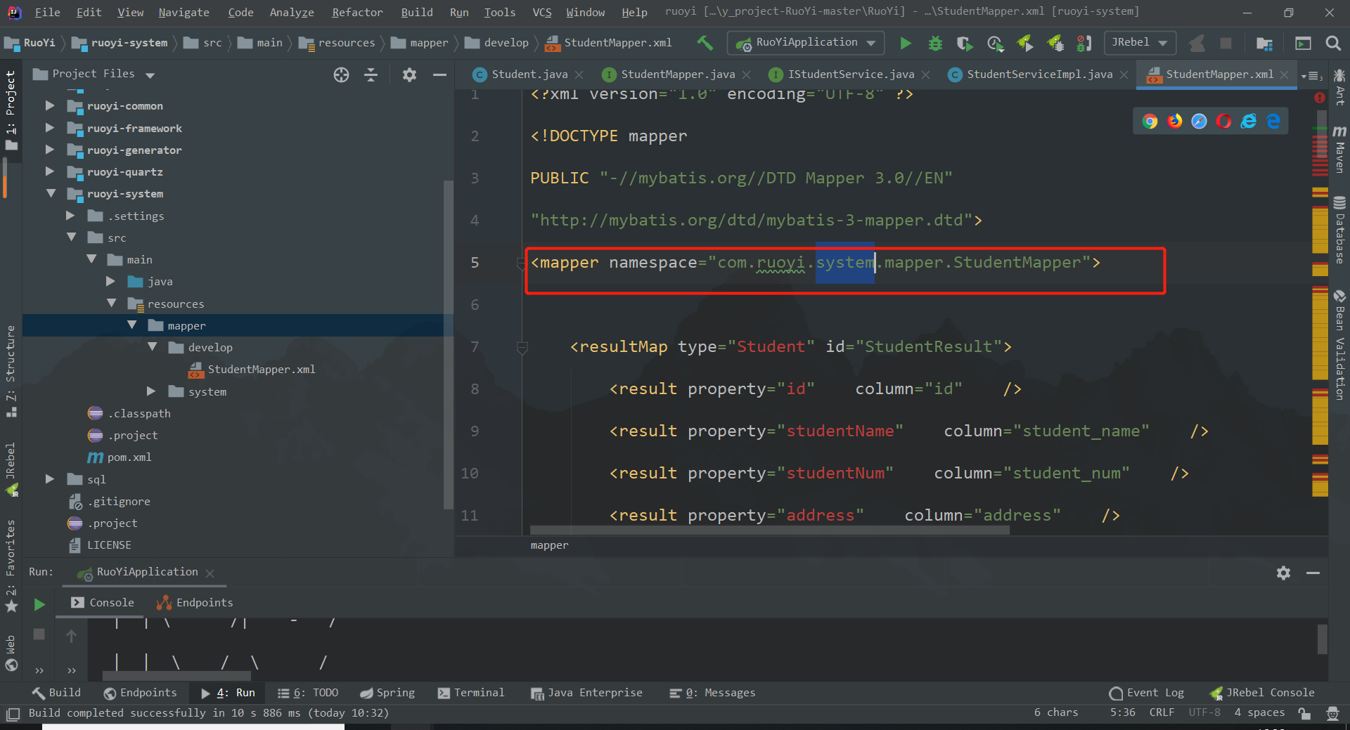
Task: Open Project Structure icon in toolbar
Action: 1264,44
